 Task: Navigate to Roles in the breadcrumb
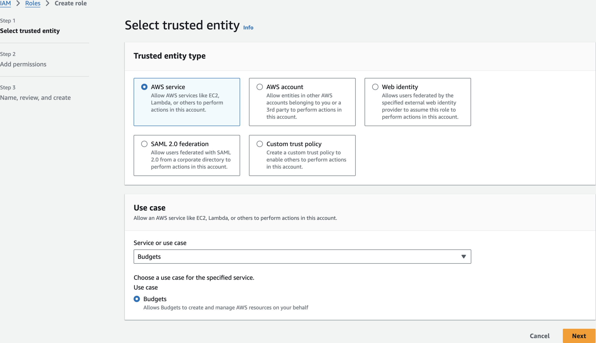coord(33,3)
